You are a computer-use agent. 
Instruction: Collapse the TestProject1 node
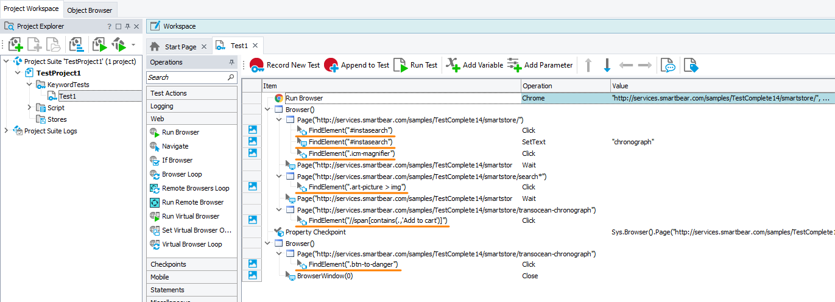pyautogui.click(x=18, y=73)
